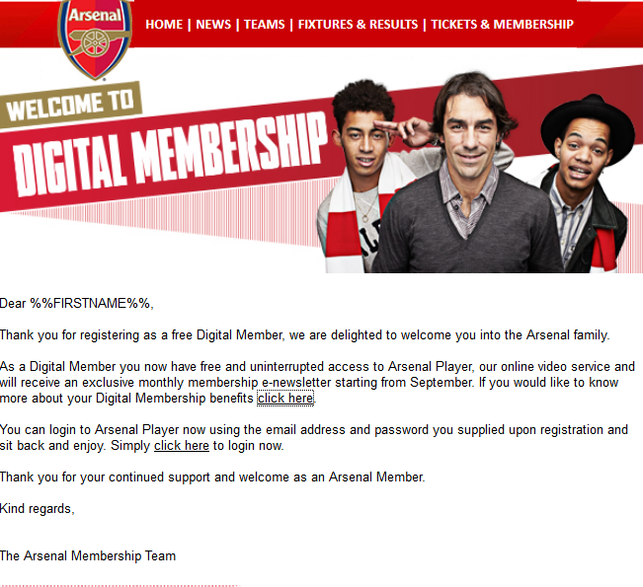Click the WELCOME TO gold banner label
The height and width of the screenshot is (587, 643).
pos(70,105)
